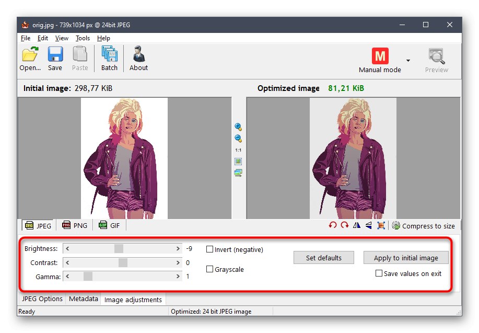
Task: Open the JPEG Options tab
Action: coord(42,298)
